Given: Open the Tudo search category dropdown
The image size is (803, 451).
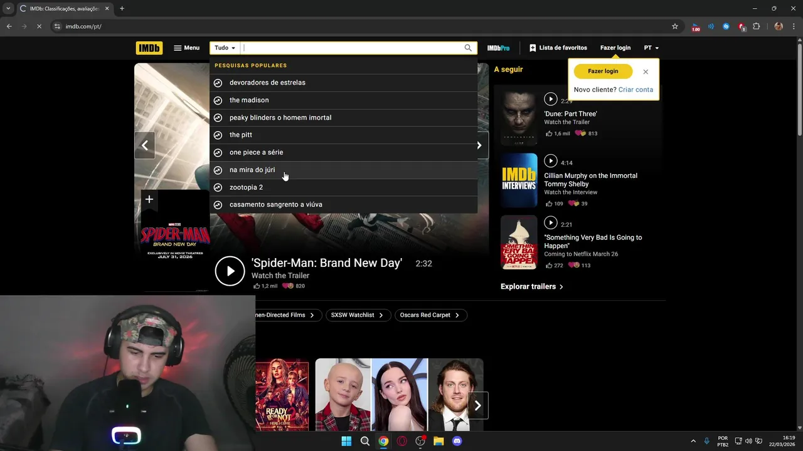Looking at the screenshot, I should pyautogui.click(x=225, y=48).
